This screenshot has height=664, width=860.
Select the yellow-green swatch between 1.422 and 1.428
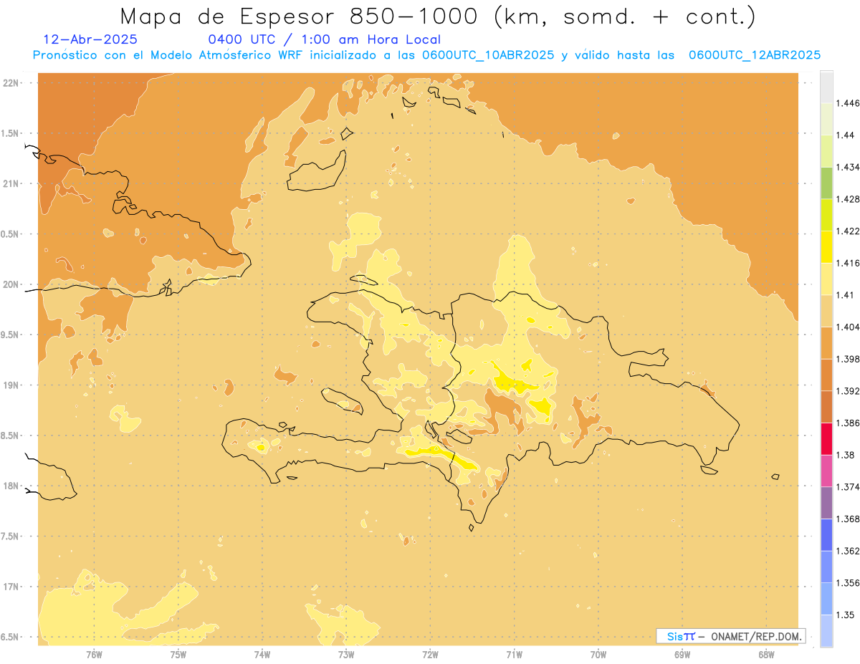point(826,215)
